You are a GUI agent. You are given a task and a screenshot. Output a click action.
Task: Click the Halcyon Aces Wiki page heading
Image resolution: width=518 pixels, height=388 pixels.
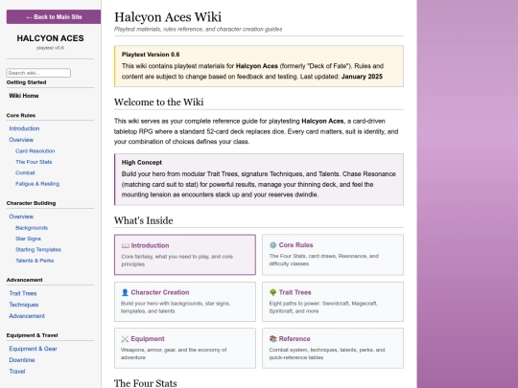[168, 17]
